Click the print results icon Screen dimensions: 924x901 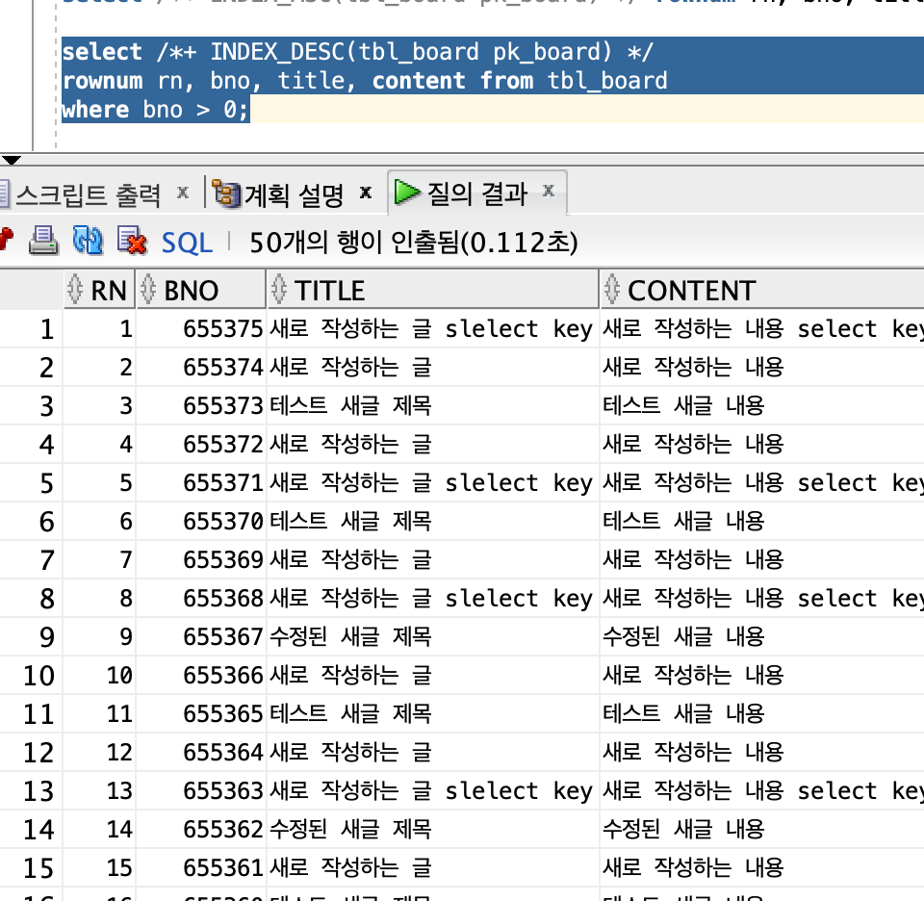tap(43, 241)
